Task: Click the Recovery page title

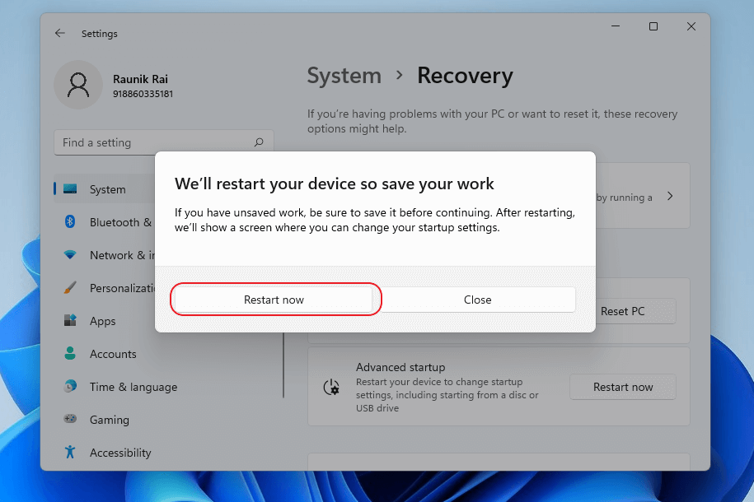Action: [465, 76]
